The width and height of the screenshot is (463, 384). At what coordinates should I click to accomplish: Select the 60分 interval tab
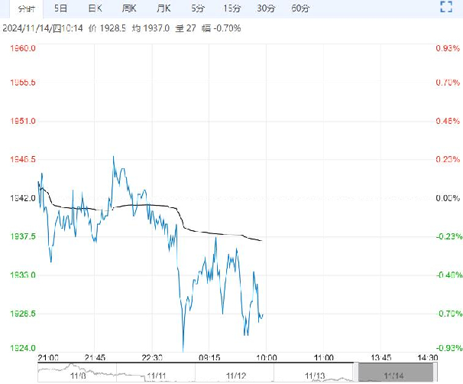pyautogui.click(x=300, y=8)
